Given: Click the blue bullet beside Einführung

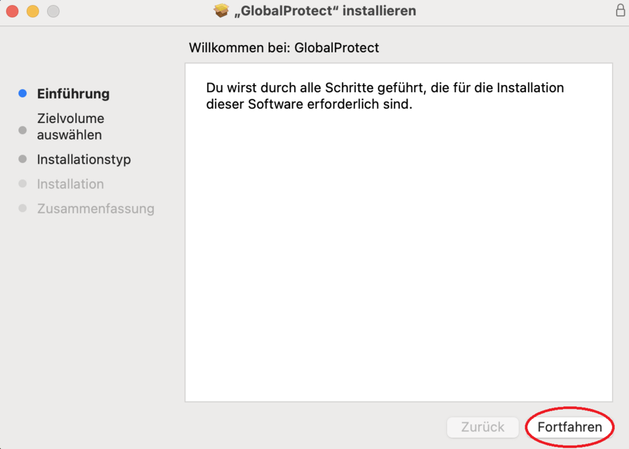Looking at the screenshot, I should click(x=22, y=94).
